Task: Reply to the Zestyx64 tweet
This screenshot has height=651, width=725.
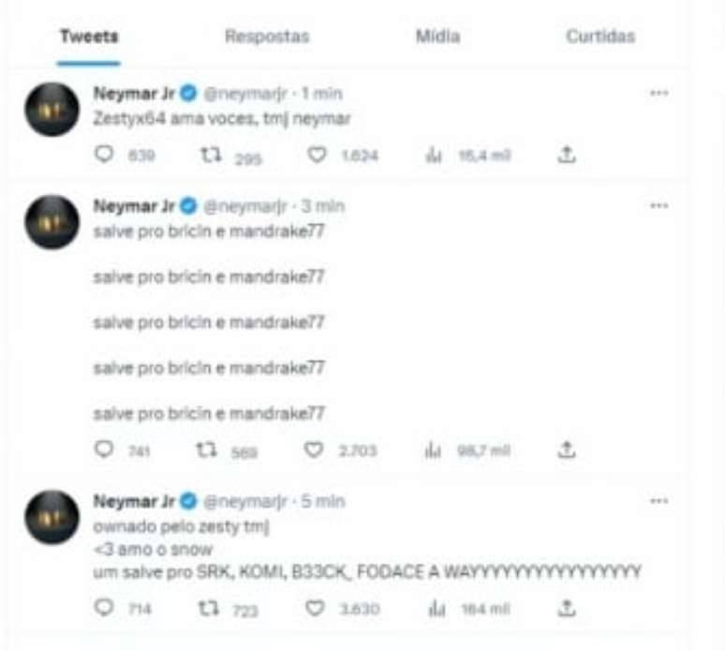Action: point(104,154)
